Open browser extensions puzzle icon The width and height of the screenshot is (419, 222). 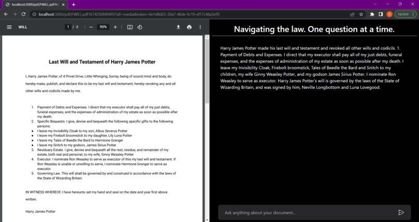tap(372, 15)
